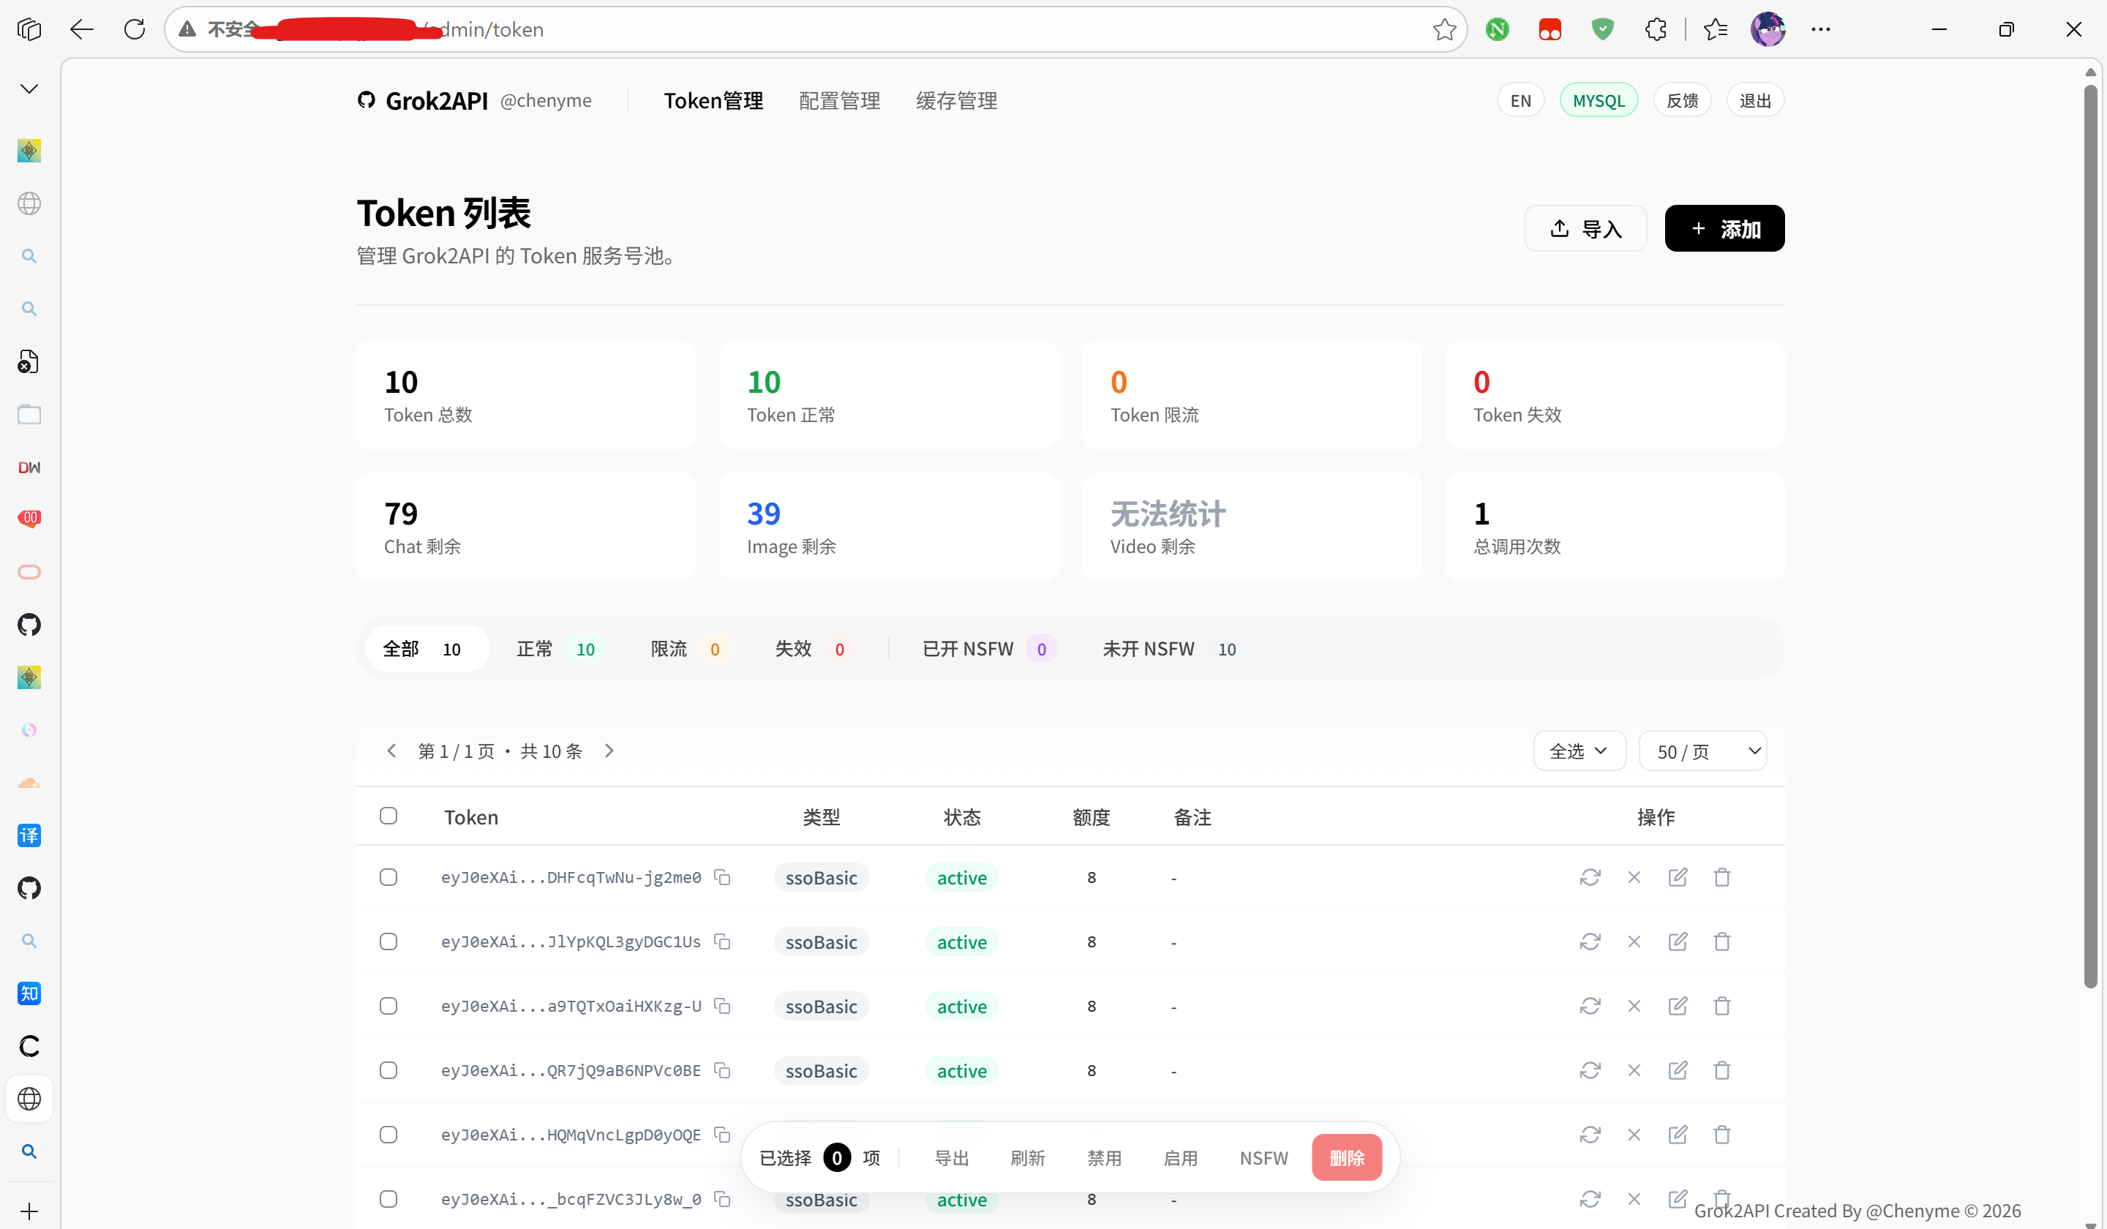Viewport: 2107px width, 1229px height.
Task: Check the JlYpKQL3gyDGC1Us token checkbox
Action: 388,942
